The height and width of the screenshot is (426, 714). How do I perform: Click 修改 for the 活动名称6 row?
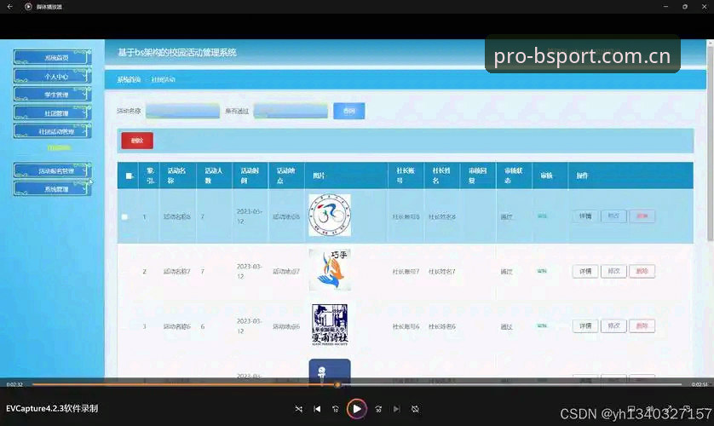[x=613, y=325]
